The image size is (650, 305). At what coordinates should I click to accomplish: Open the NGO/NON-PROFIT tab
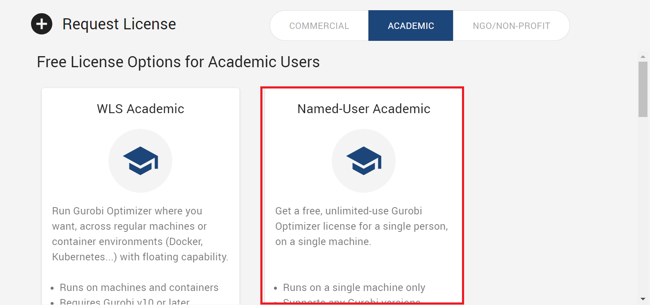tap(511, 26)
